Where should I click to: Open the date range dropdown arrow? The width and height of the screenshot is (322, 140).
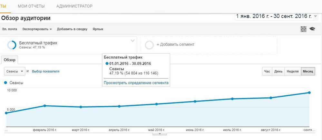tap(316, 17)
